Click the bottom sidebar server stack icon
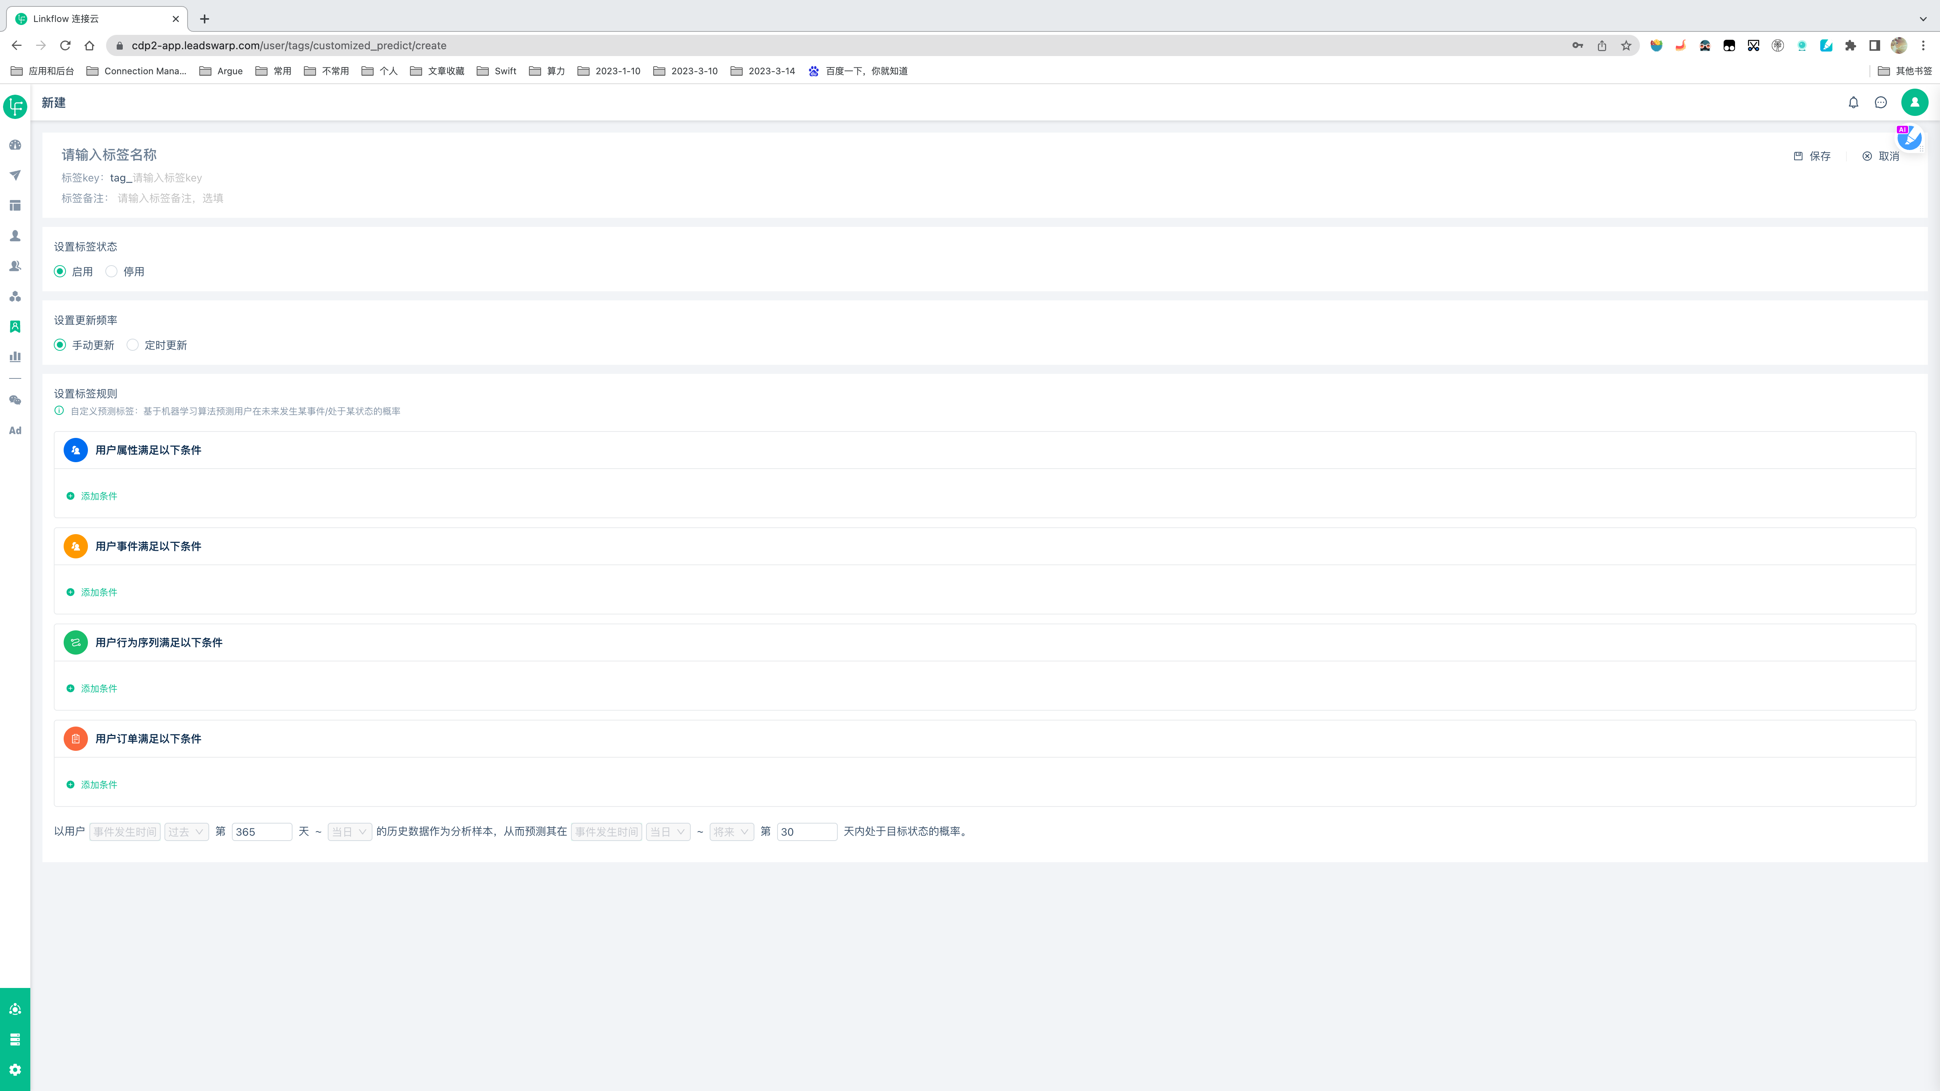 15,1040
